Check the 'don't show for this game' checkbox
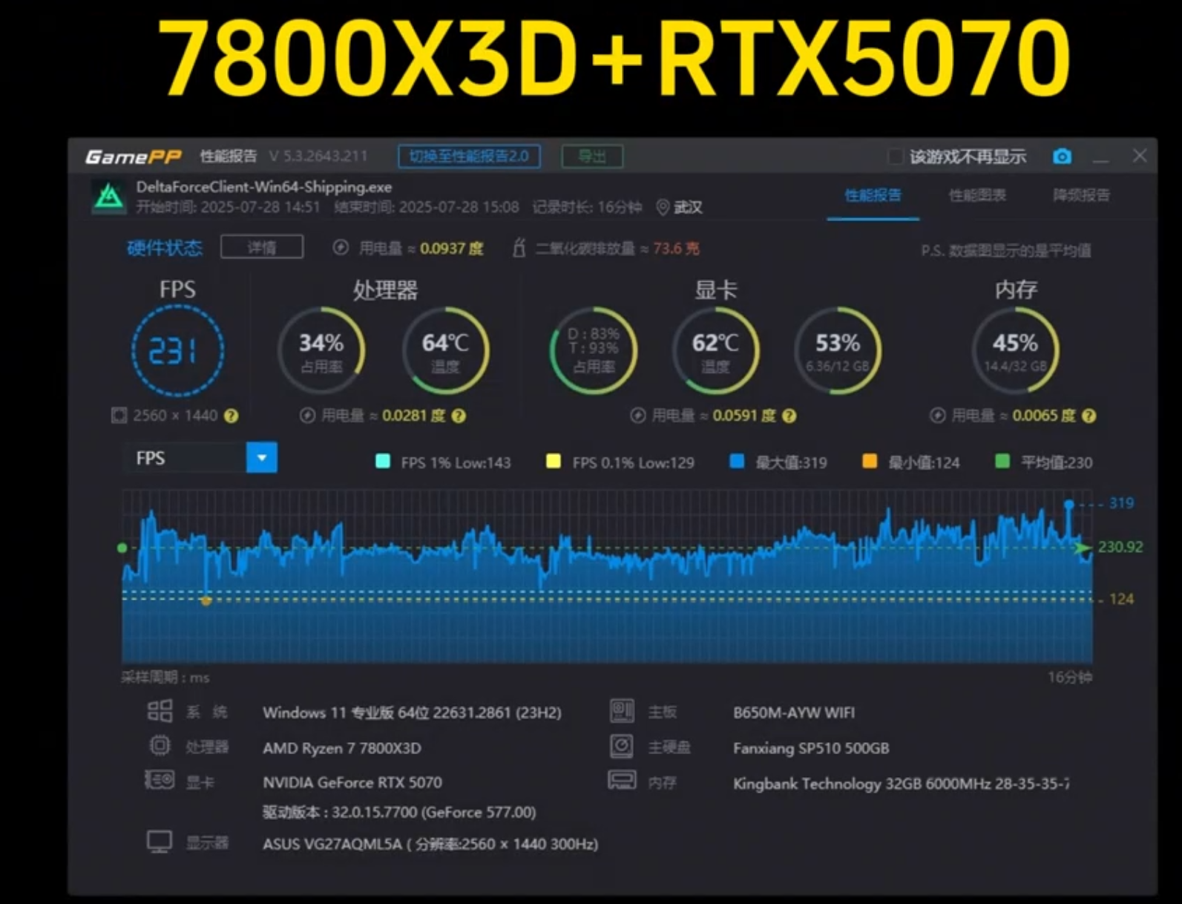Viewport: 1182px width, 904px height. pyautogui.click(x=895, y=157)
